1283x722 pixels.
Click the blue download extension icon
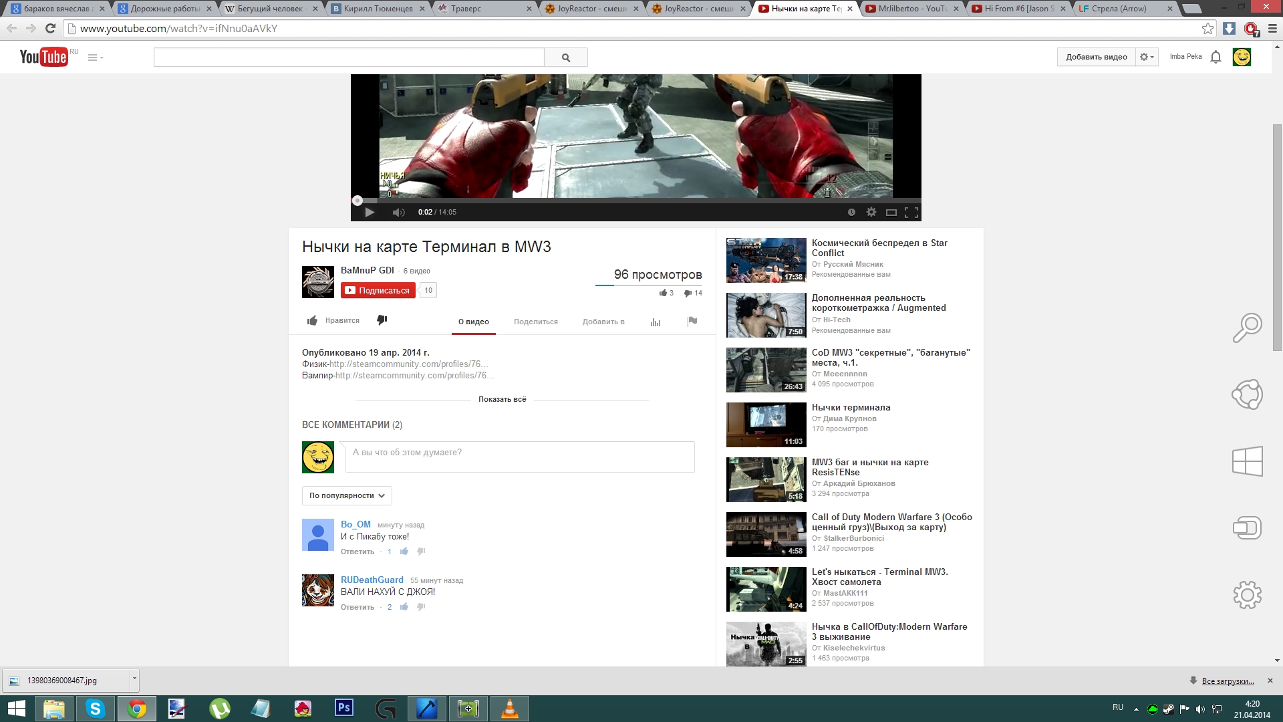click(1229, 29)
